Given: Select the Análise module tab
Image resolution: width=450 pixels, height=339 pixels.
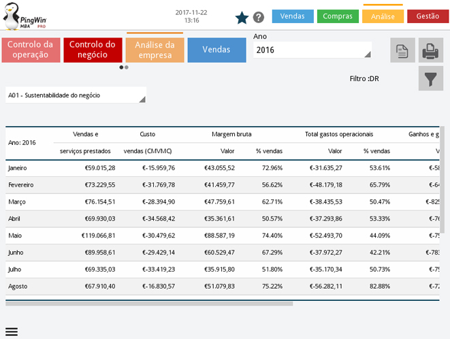Looking at the screenshot, I should coord(383,16).
